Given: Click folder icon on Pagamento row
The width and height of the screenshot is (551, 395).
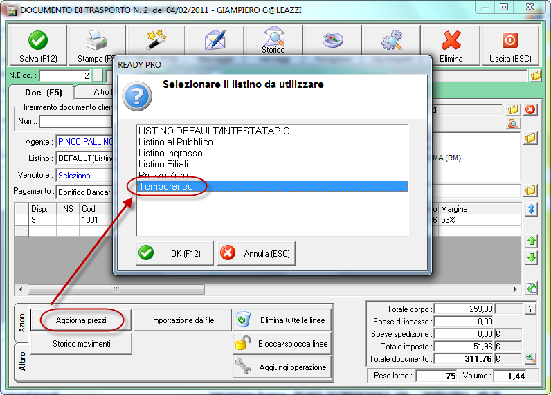Looking at the screenshot, I should pyautogui.click(x=531, y=191).
